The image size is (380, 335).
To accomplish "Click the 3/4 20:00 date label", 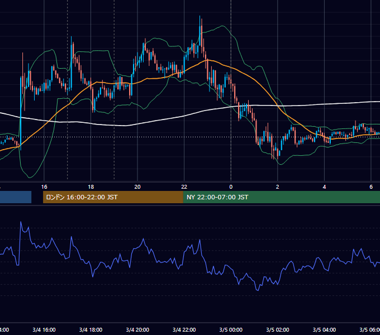I will (x=137, y=329).
